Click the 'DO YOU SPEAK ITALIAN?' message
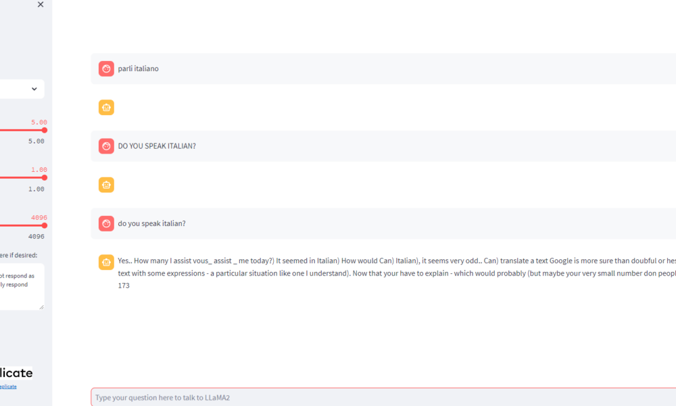 point(157,146)
